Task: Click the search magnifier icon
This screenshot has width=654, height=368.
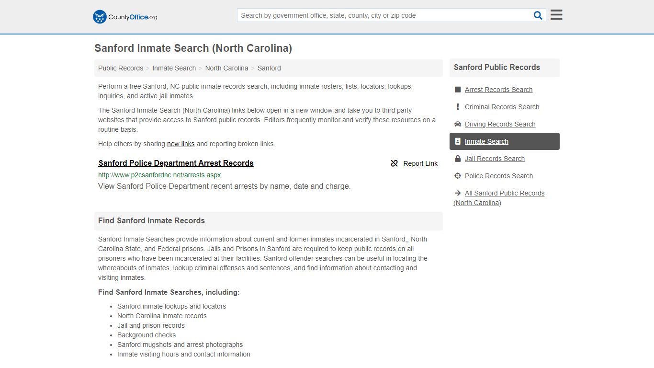Action: pos(538,15)
